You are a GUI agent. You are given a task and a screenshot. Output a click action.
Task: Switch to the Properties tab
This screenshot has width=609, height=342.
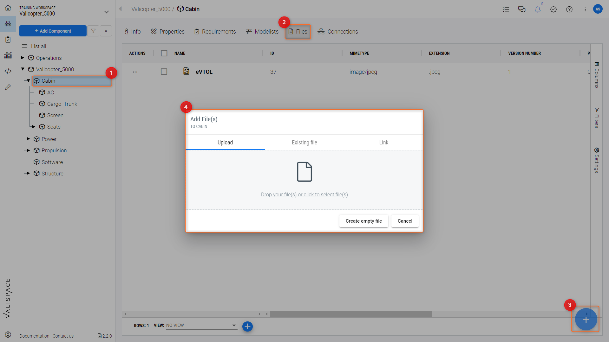coord(167,32)
